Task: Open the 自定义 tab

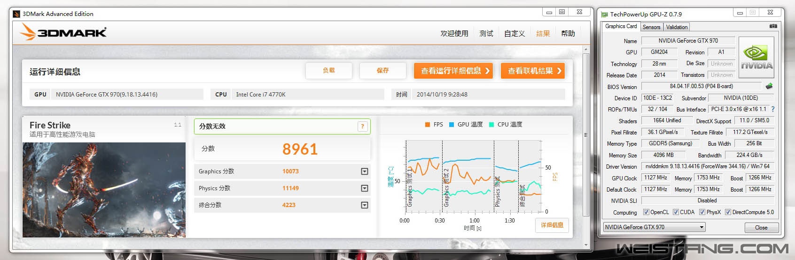Action: click(x=514, y=33)
